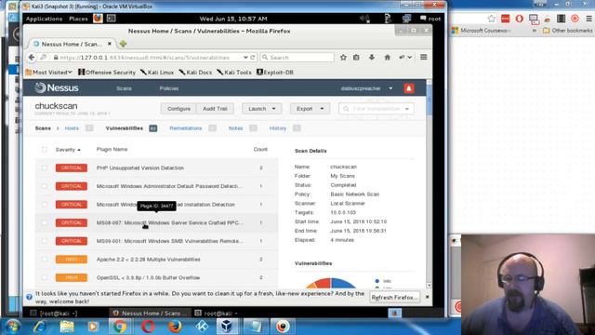595x335 pixels.
Task: Open the Applications menu in Kali
Action: click(x=44, y=19)
